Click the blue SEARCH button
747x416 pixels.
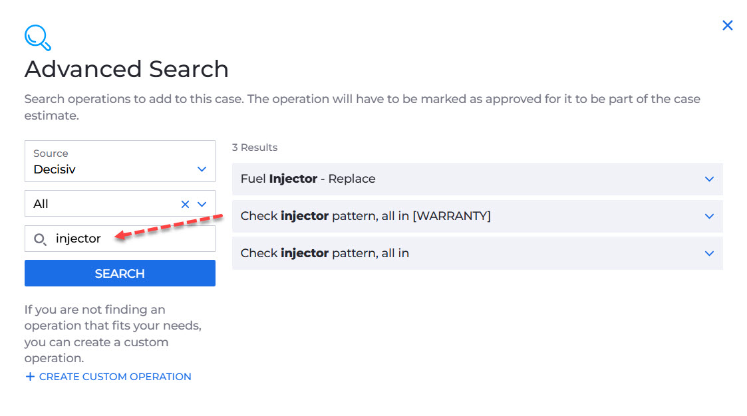tap(120, 273)
